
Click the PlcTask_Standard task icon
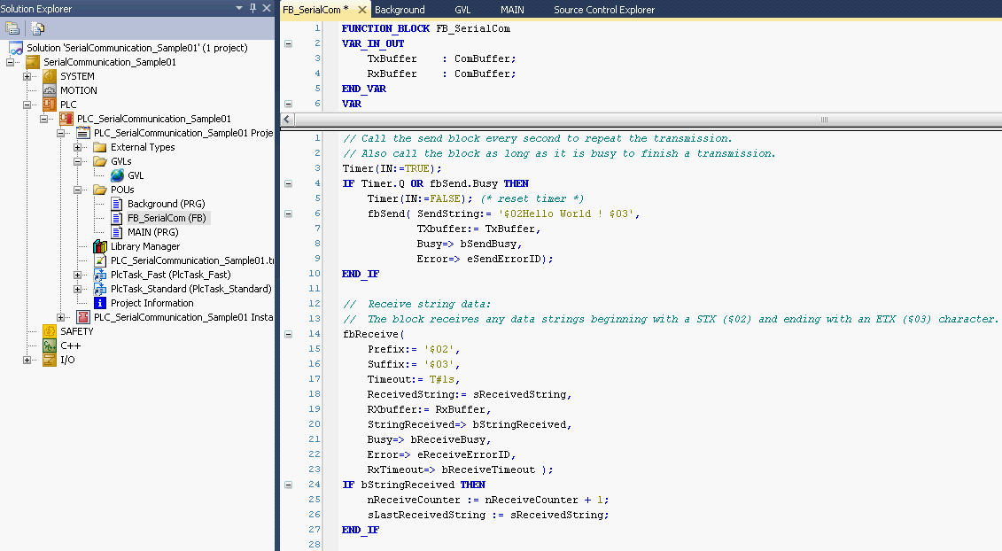tap(100, 289)
